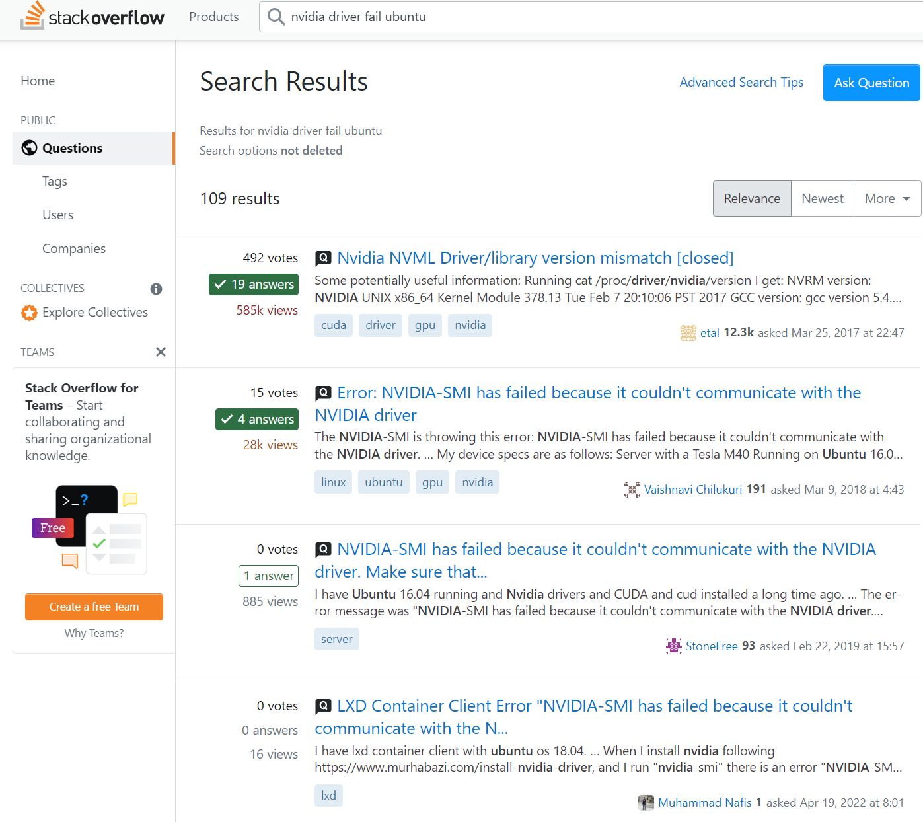Open Questions in sidebar
Viewport: 923px width, 822px height.
click(93, 148)
